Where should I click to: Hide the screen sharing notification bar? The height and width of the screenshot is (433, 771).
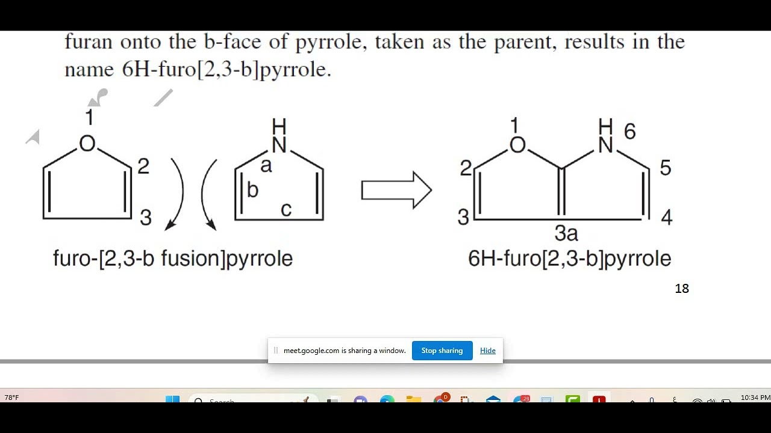[x=488, y=351]
